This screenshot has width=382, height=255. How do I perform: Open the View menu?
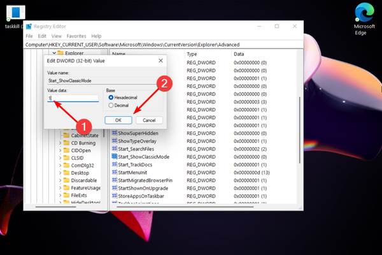pos(56,36)
